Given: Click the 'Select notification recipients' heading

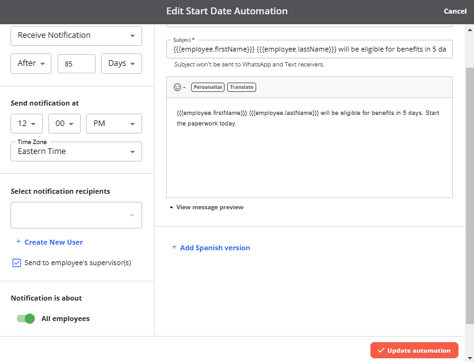Looking at the screenshot, I should (x=60, y=191).
